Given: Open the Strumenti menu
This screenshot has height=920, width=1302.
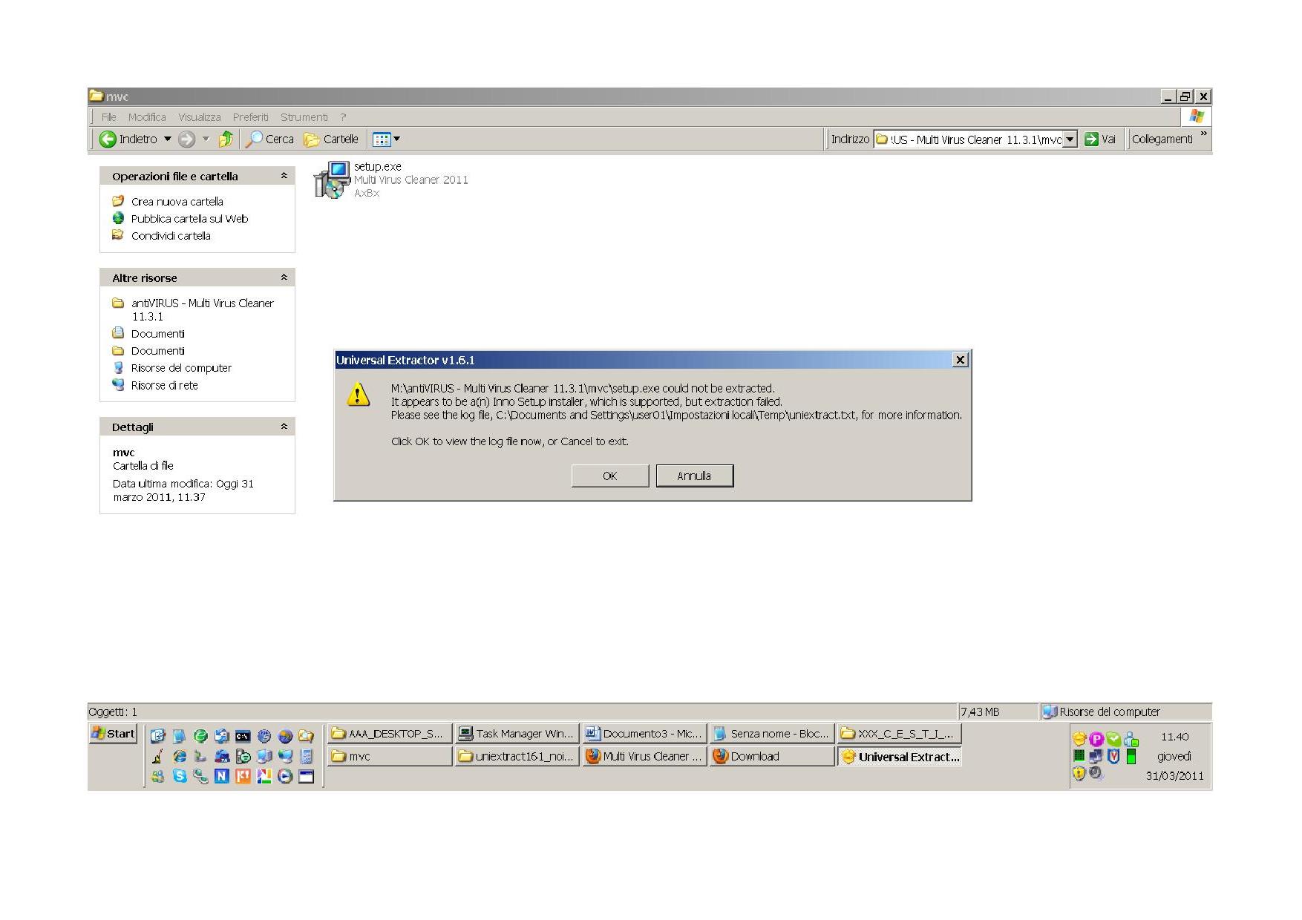Looking at the screenshot, I should (x=304, y=117).
